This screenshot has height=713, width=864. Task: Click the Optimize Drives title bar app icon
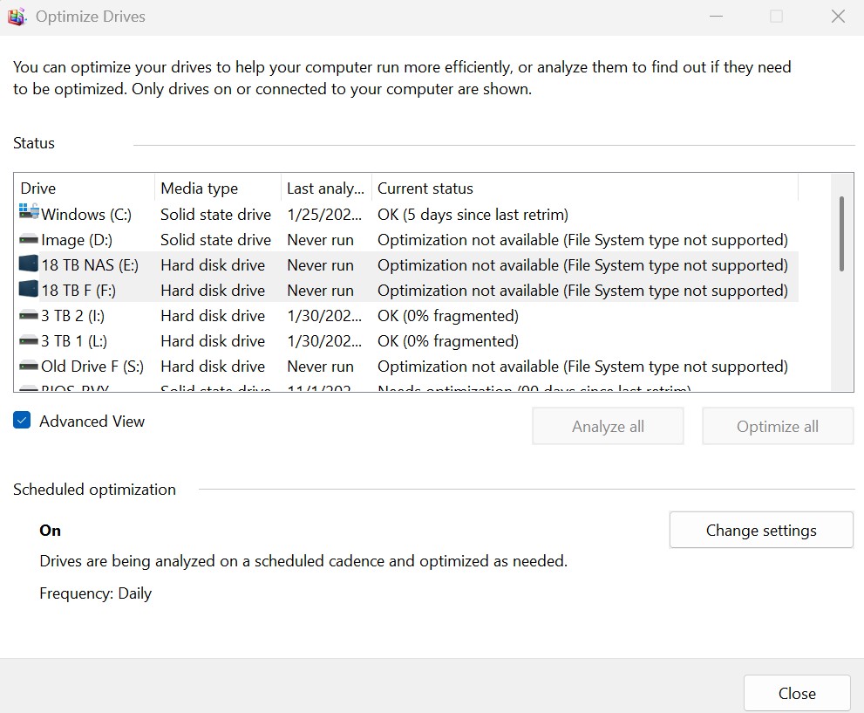click(x=17, y=17)
